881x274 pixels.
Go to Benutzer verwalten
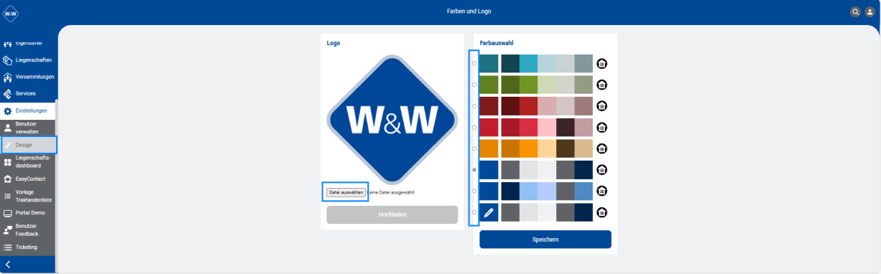[28, 128]
